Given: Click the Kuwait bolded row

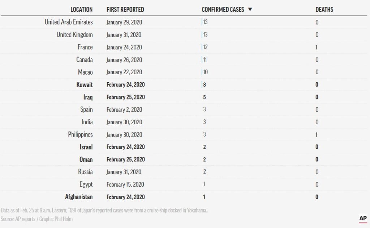Looking at the screenshot, I should coord(184,85).
